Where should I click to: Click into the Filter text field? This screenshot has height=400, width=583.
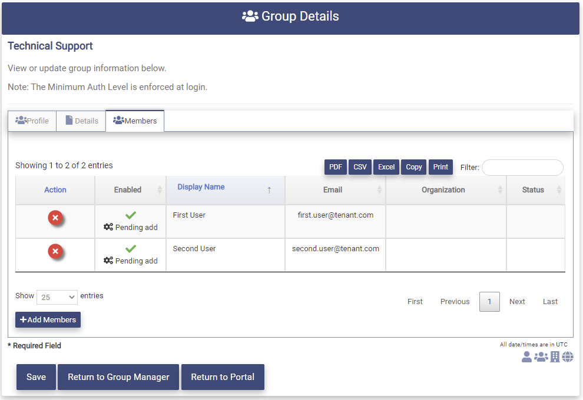522,168
